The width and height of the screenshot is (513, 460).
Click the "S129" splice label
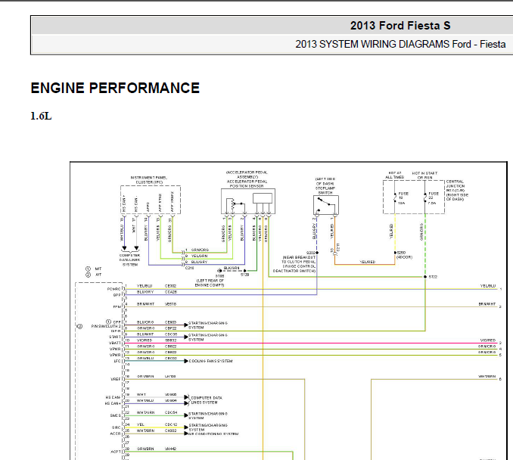(x=244, y=275)
